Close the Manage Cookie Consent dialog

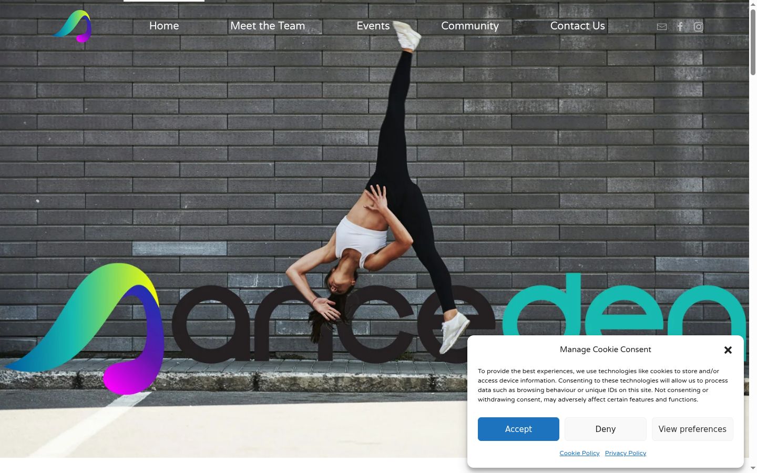point(728,350)
